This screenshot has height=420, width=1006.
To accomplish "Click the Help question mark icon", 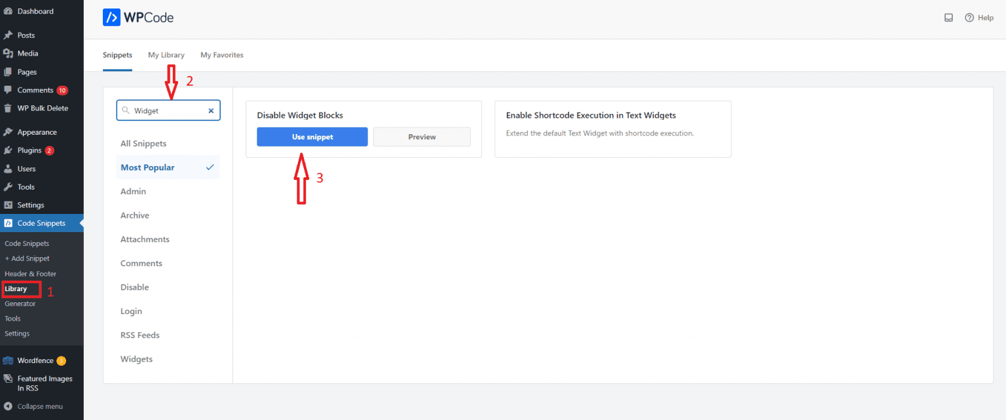I will (x=969, y=18).
